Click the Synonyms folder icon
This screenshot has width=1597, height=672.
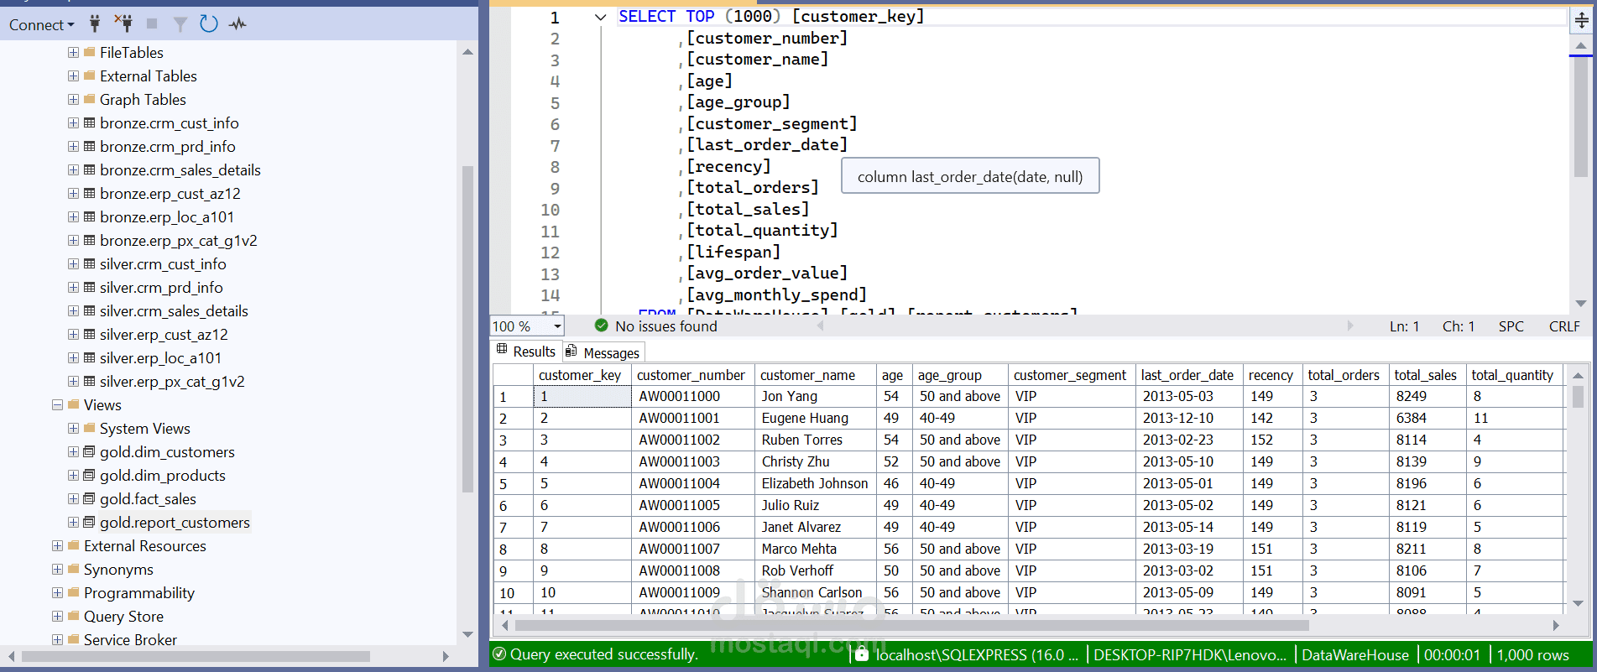point(73,569)
